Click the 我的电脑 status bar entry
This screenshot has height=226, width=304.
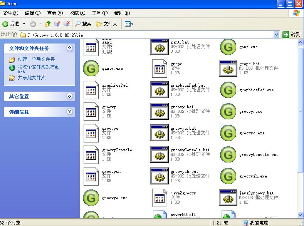256,223
